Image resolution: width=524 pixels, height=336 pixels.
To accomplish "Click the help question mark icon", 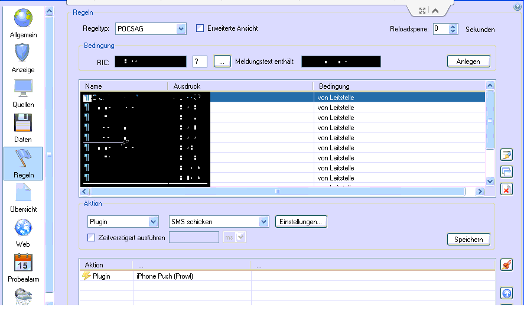I will point(517,7).
